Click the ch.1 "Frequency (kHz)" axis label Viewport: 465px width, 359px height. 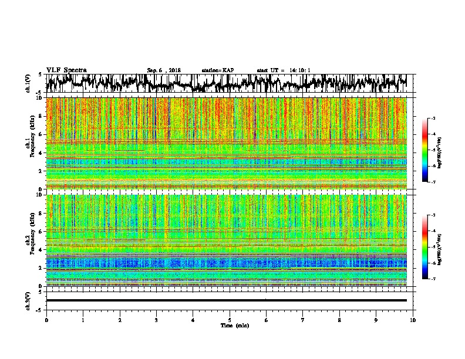click(x=32, y=137)
